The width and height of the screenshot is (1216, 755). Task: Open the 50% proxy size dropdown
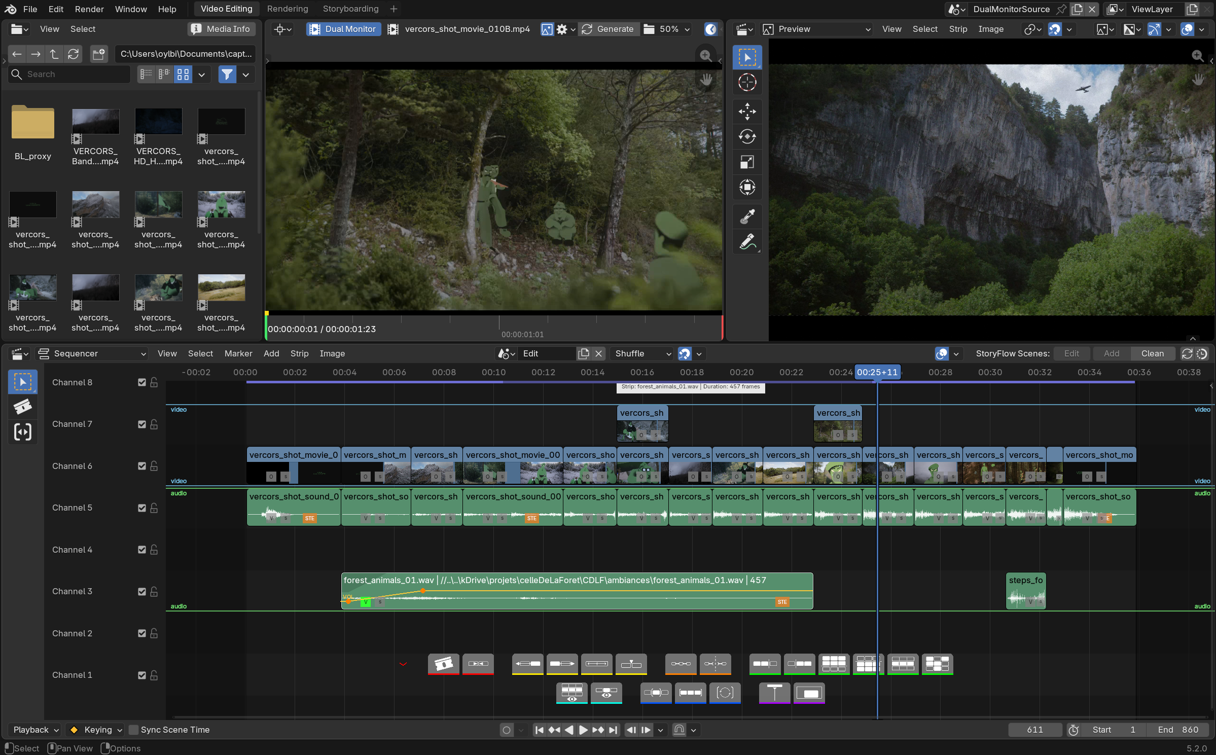tap(667, 29)
